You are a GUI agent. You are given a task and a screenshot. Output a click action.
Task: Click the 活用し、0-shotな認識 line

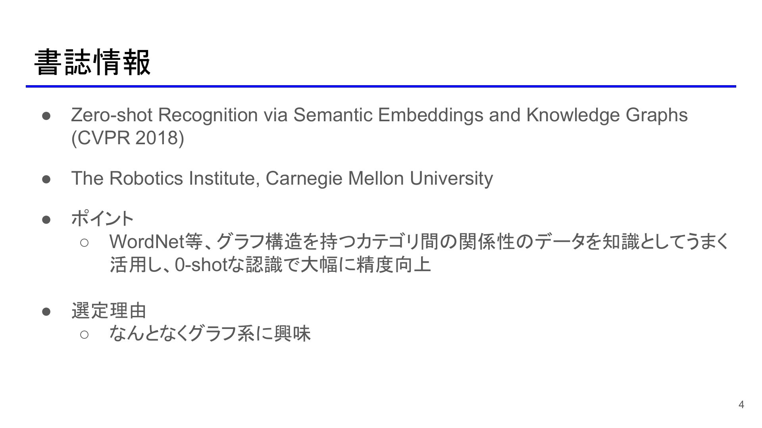coord(270,265)
